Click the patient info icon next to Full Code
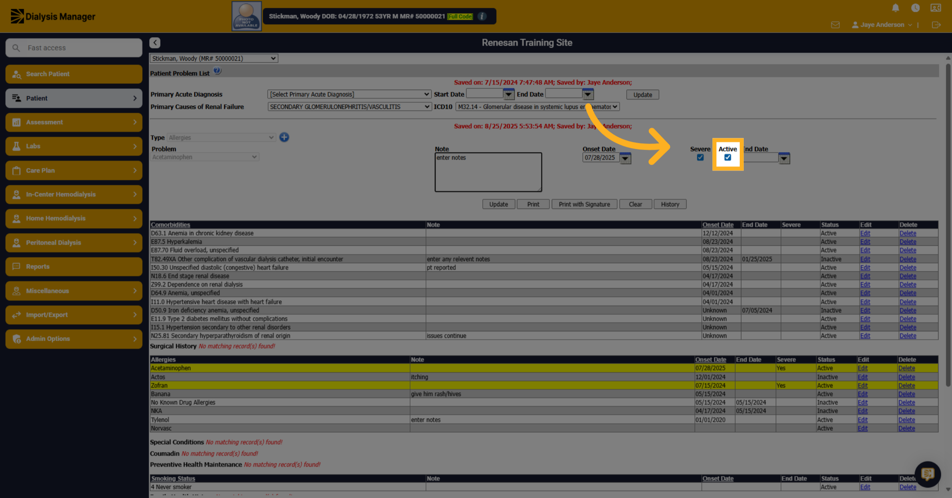Image resolution: width=952 pixels, height=498 pixels. coord(482,16)
